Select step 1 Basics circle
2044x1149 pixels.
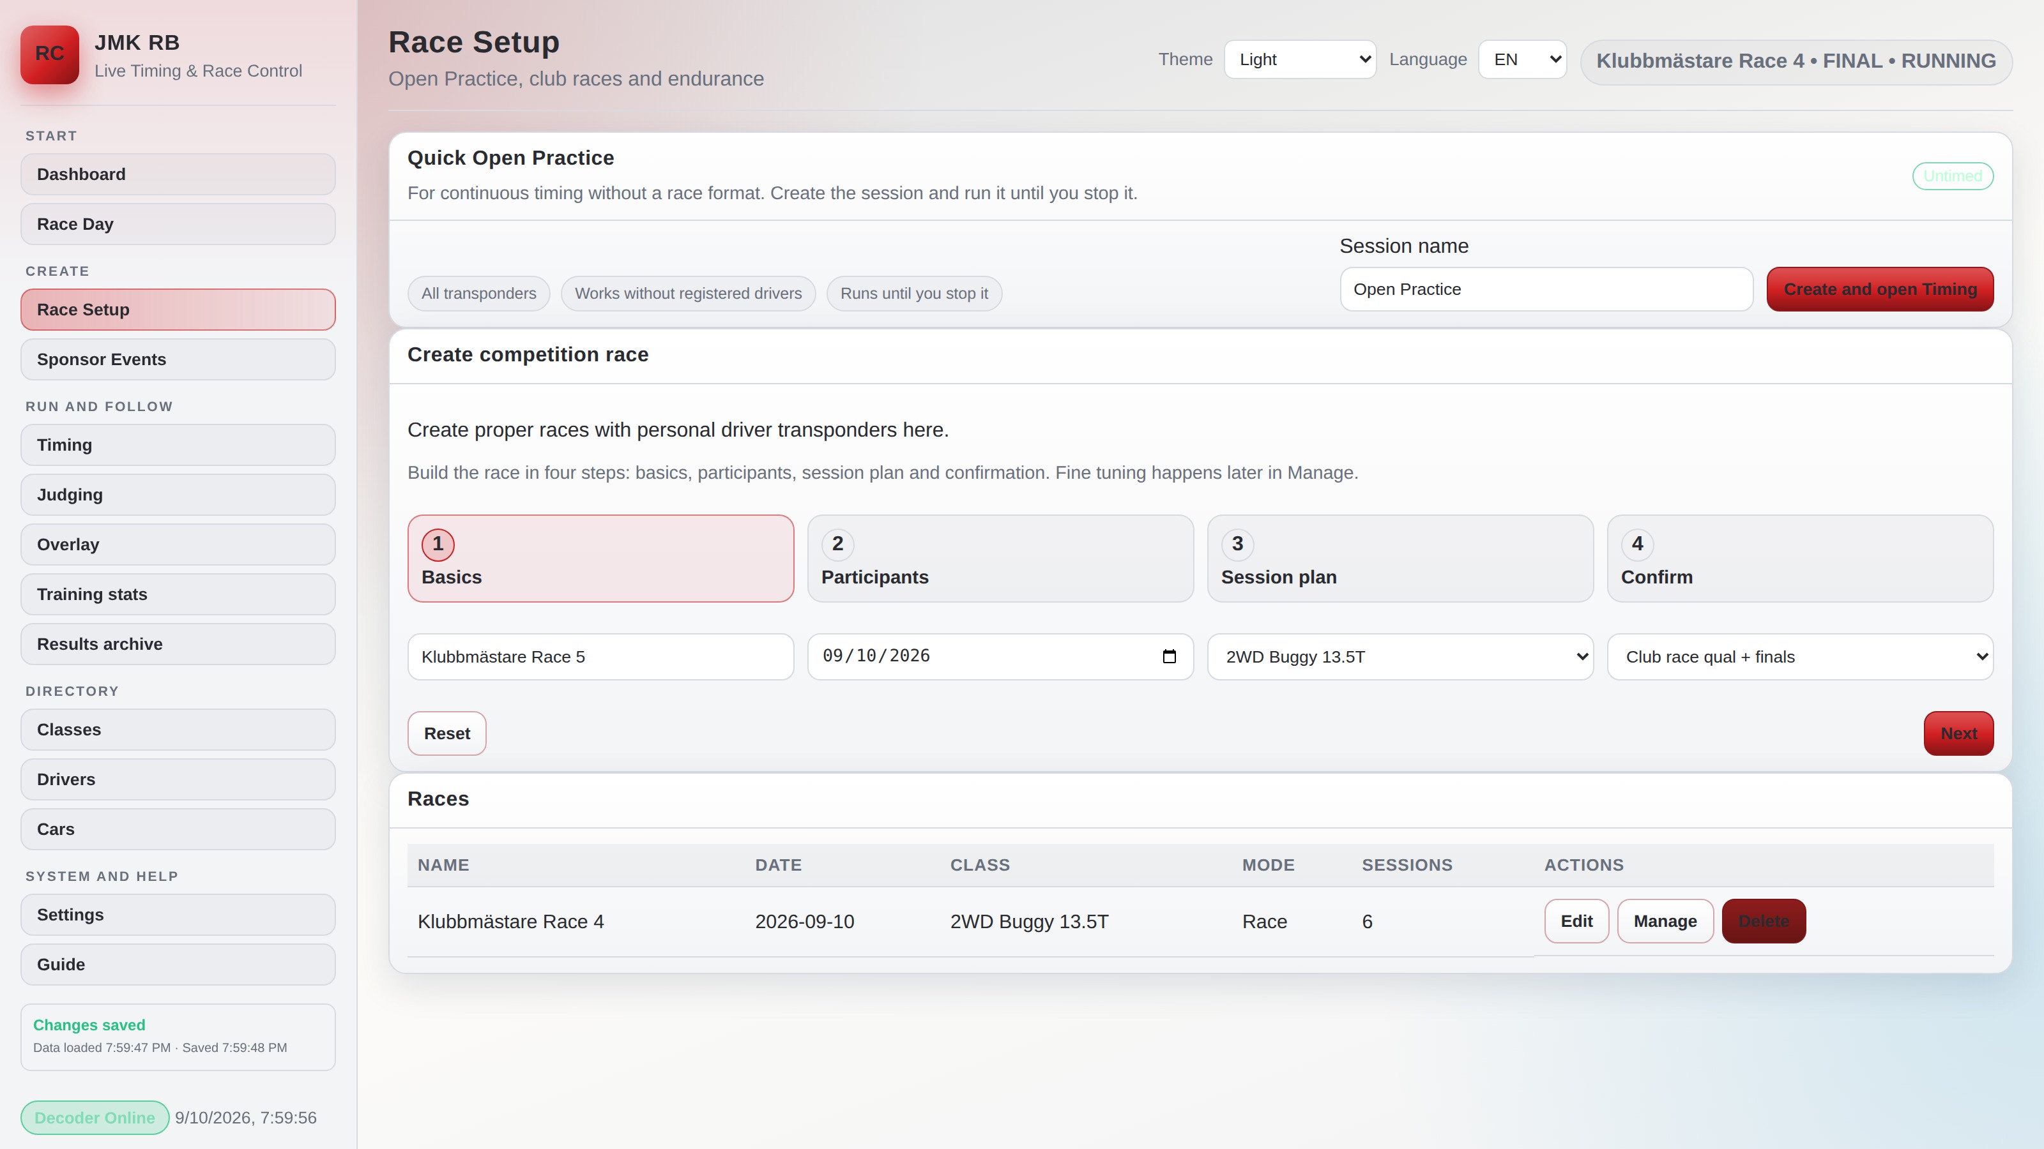pyautogui.click(x=438, y=544)
